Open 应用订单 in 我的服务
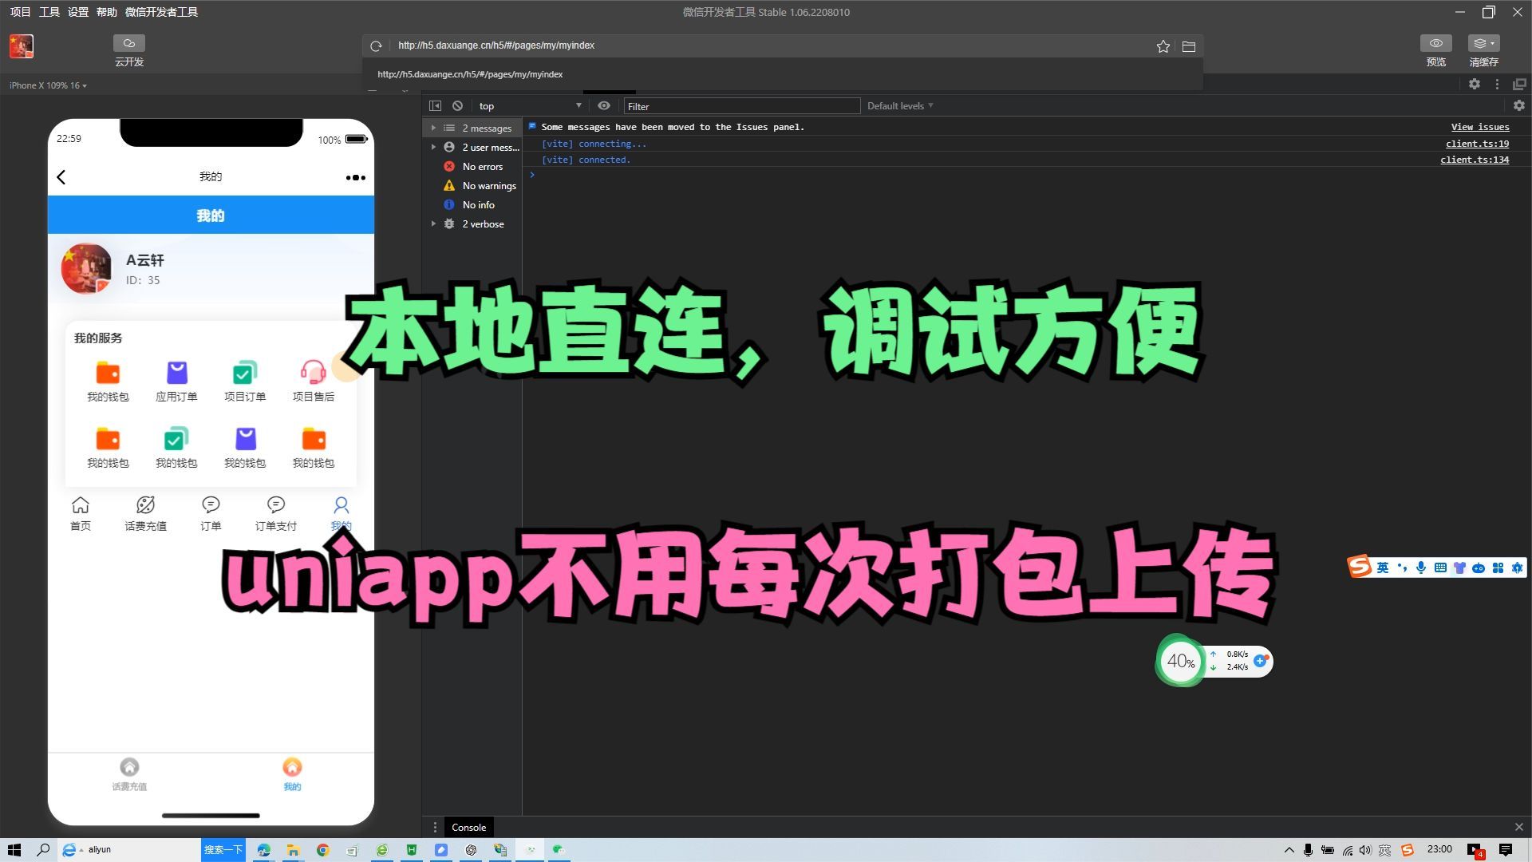The width and height of the screenshot is (1532, 862). 176,382
